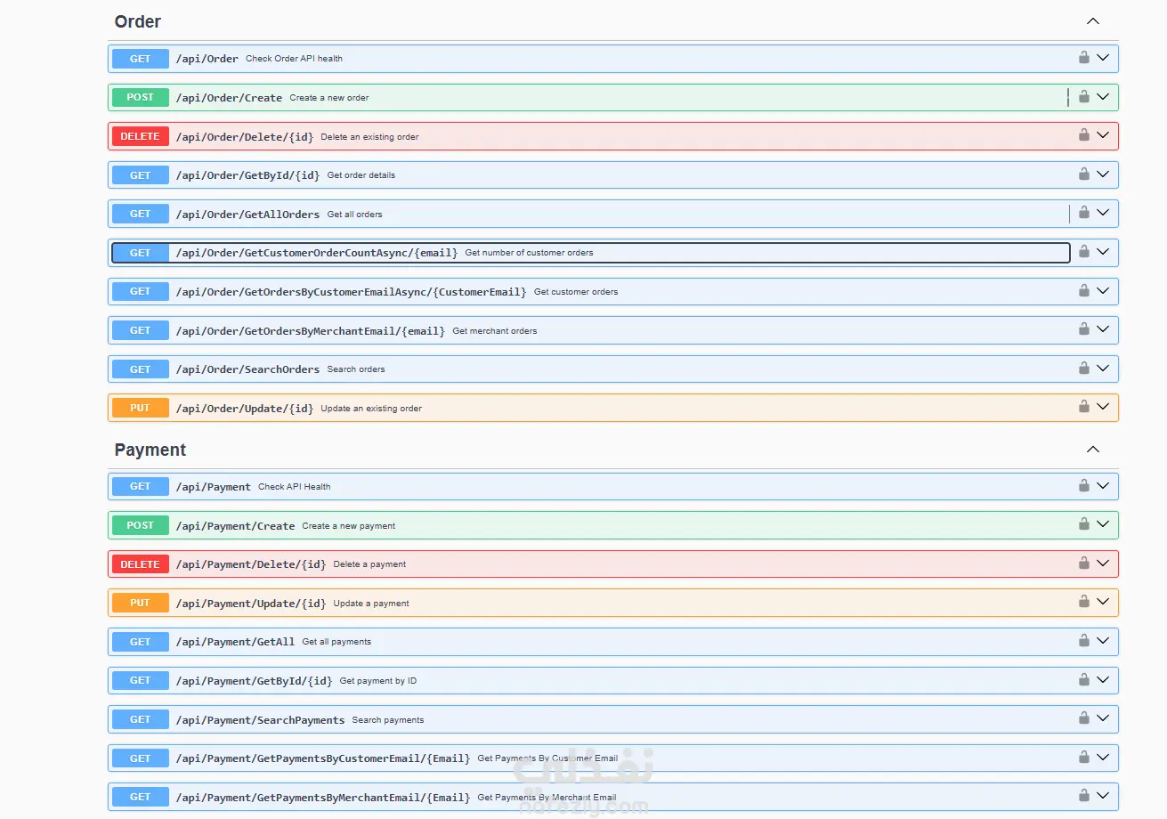Open the /api/Order/GetOrdersByMerchantEmail/{email} endpoint path
The height and width of the screenshot is (819, 1167).
coord(310,330)
